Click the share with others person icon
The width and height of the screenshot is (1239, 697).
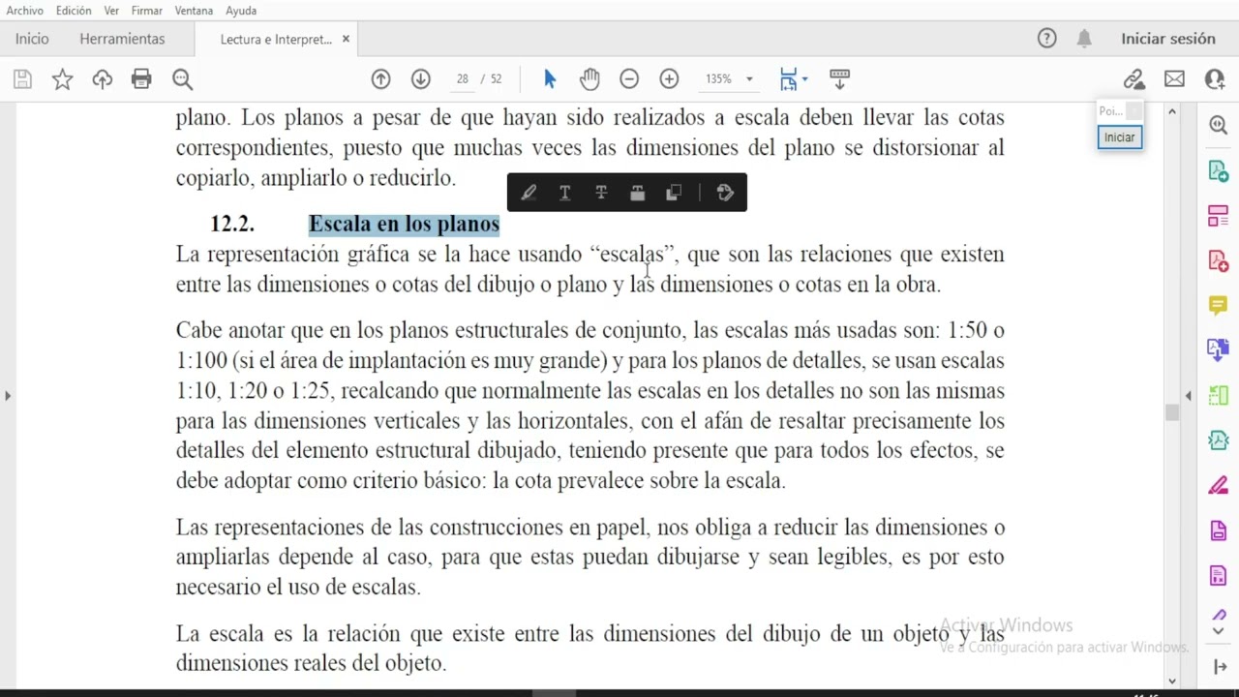tap(1215, 79)
